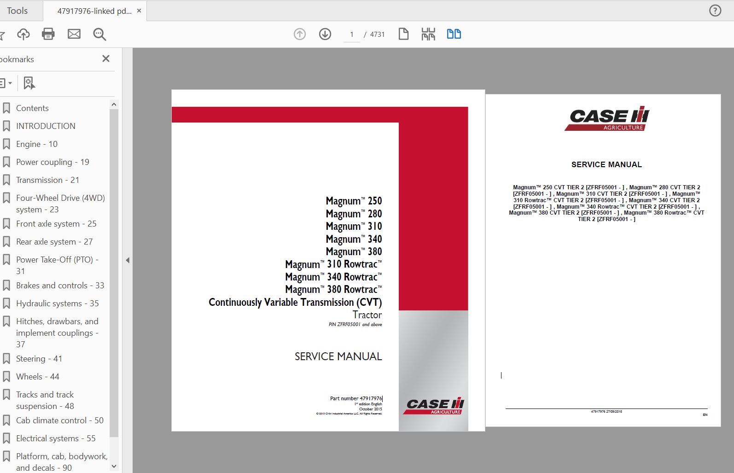Go to previous page arrow
734x473 pixels.
coord(300,34)
